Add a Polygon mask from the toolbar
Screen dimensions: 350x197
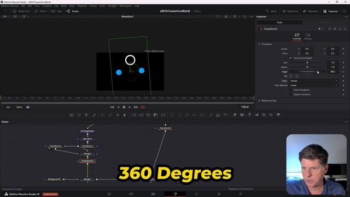click(x=187, y=115)
